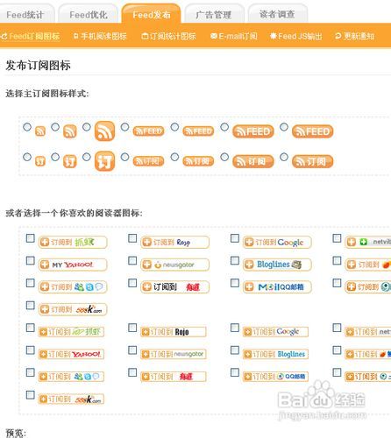
Task: Check the rounded 订阅到 抓虾 box
Action: [31, 238]
